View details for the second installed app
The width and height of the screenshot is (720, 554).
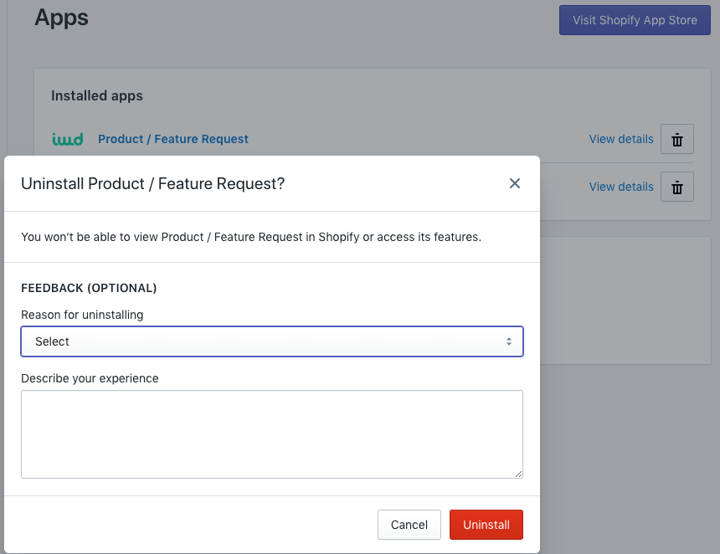pyautogui.click(x=621, y=187)
